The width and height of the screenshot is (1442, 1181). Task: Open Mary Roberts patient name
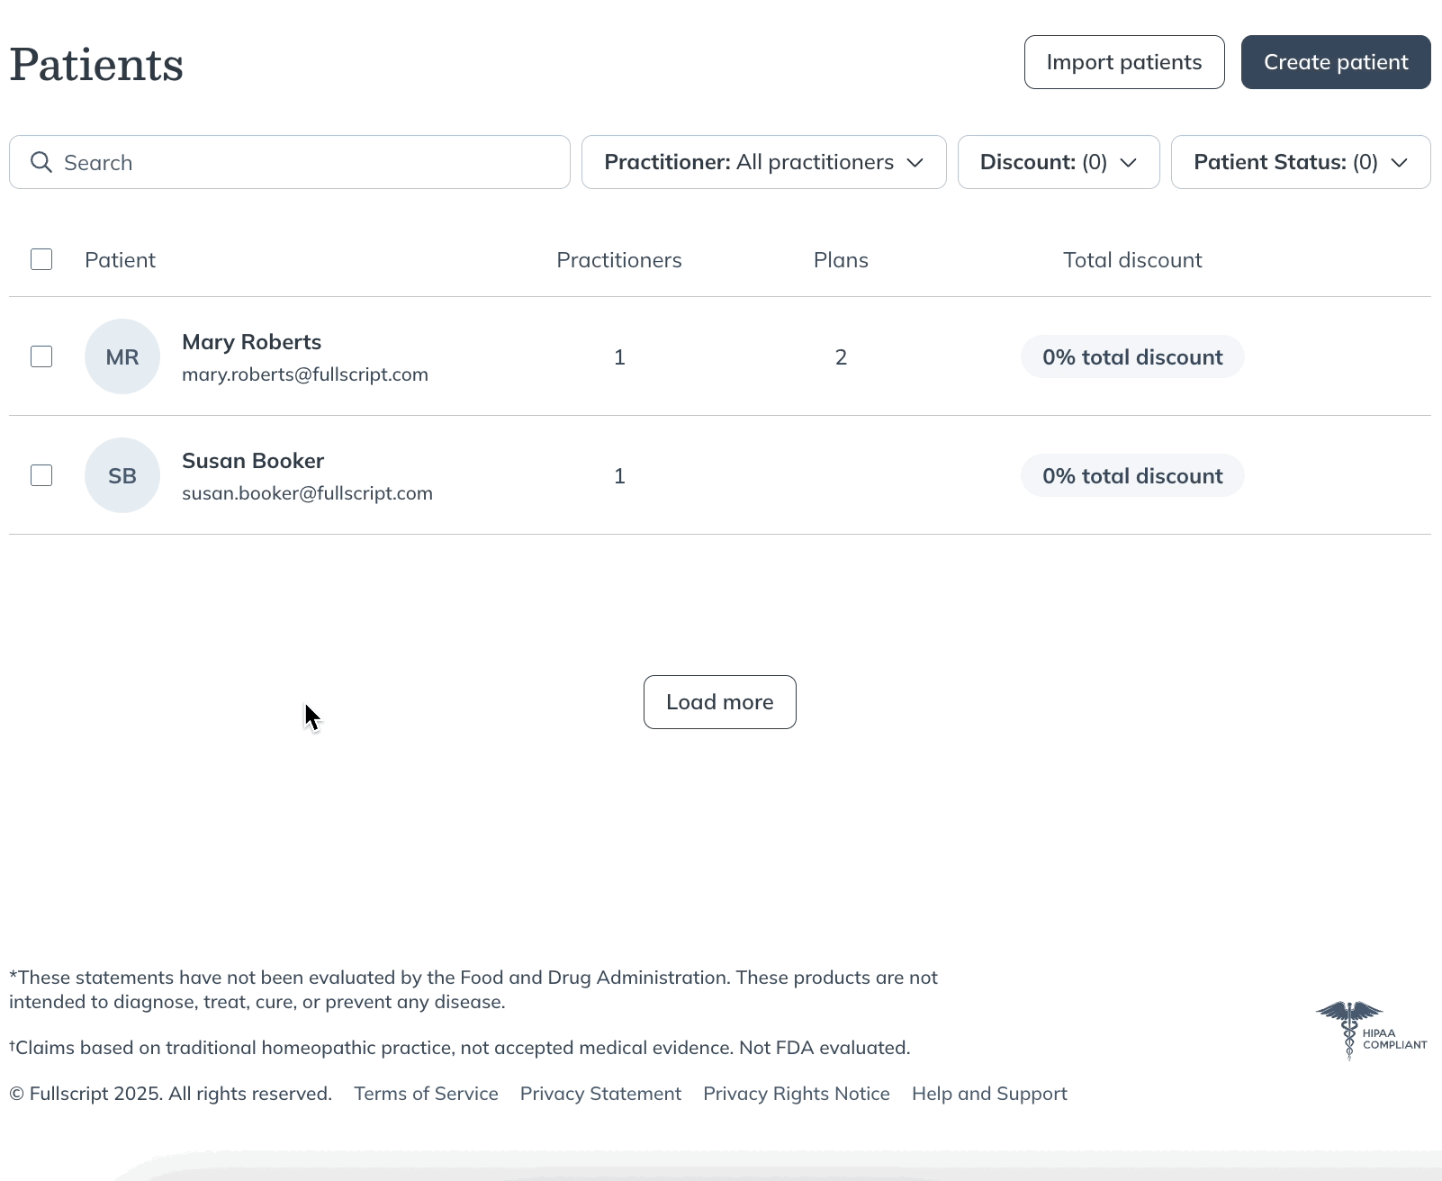tap(251, 342)
